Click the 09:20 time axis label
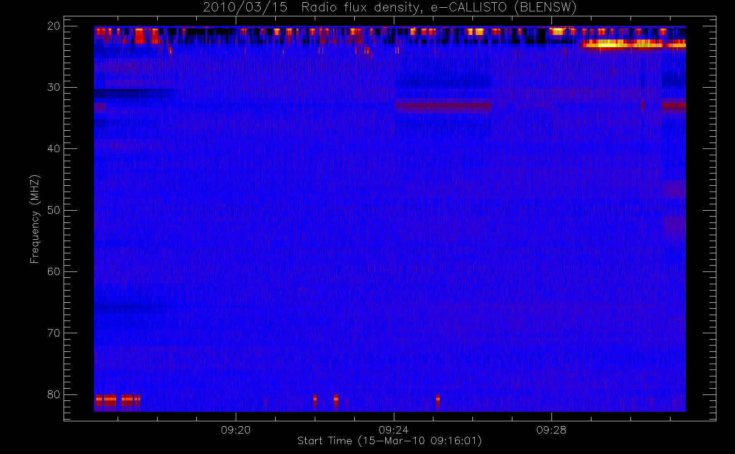 (236, 430)
